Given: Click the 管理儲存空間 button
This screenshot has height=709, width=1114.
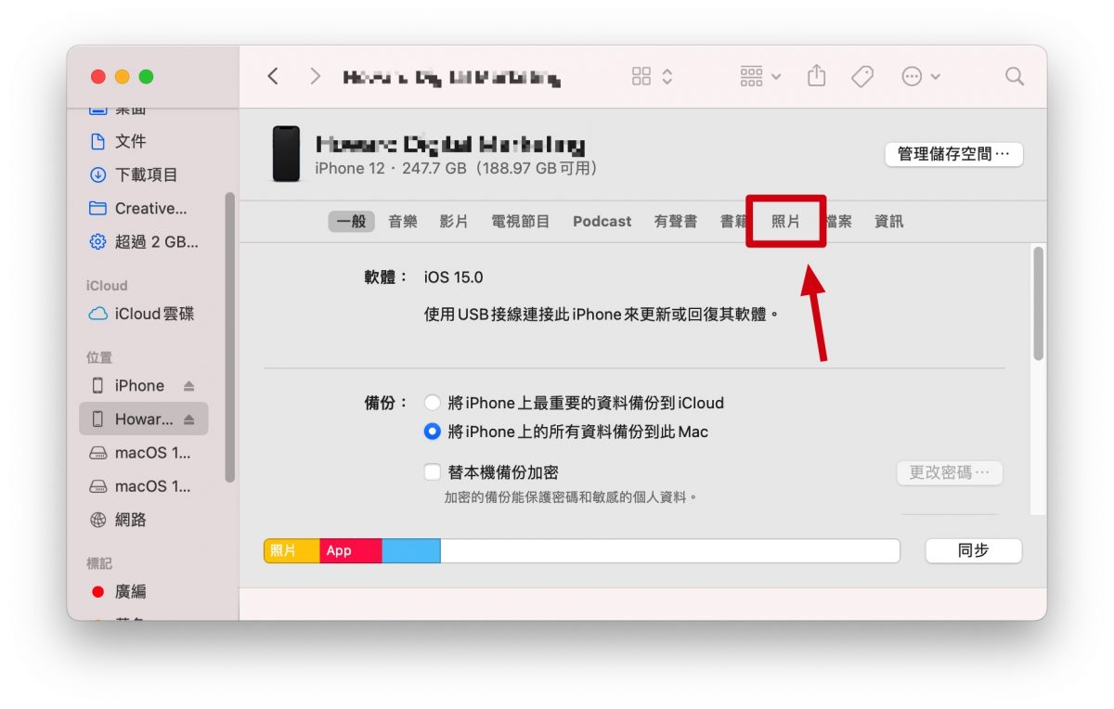Looking at the screenshot, I should pyautogui.click(x=953, y=154).
